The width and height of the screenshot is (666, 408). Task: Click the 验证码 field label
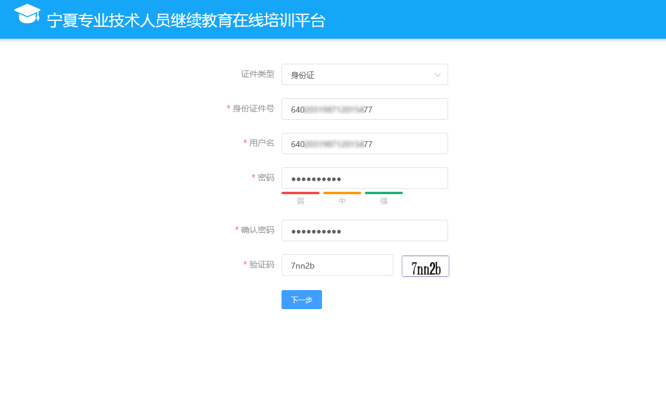[x=262, y=264]
